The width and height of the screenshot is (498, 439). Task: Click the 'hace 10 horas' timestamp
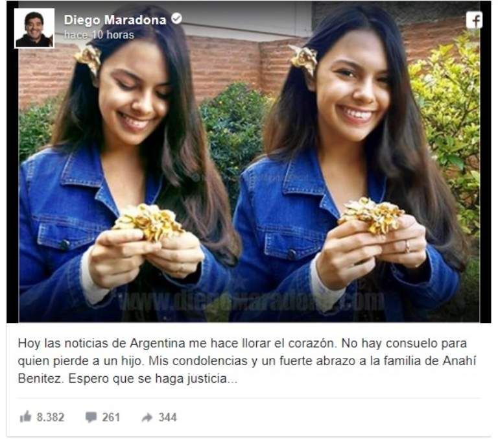[x=99, y=34]
